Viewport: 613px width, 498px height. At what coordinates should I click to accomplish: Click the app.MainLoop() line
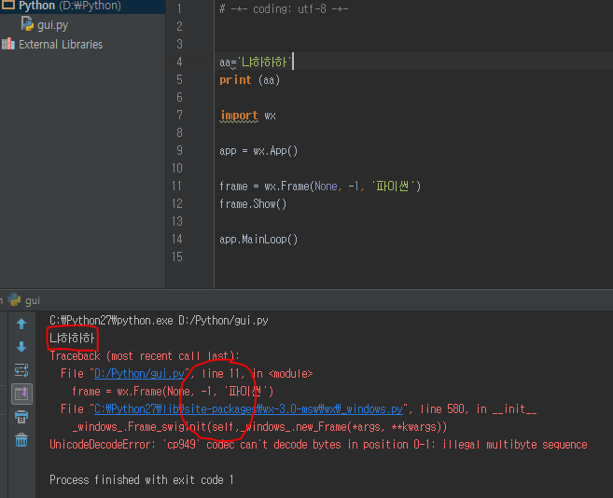258,240
